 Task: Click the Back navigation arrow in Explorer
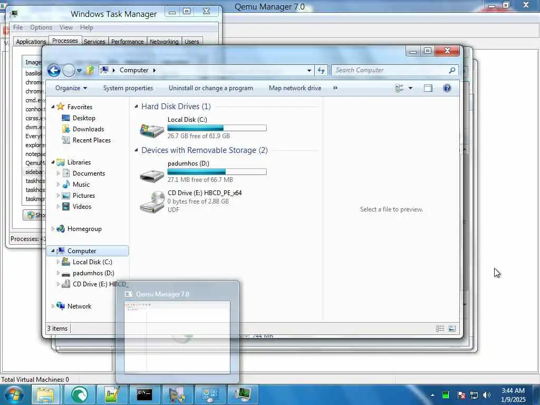pyautogui.click(x=54, y=70)
